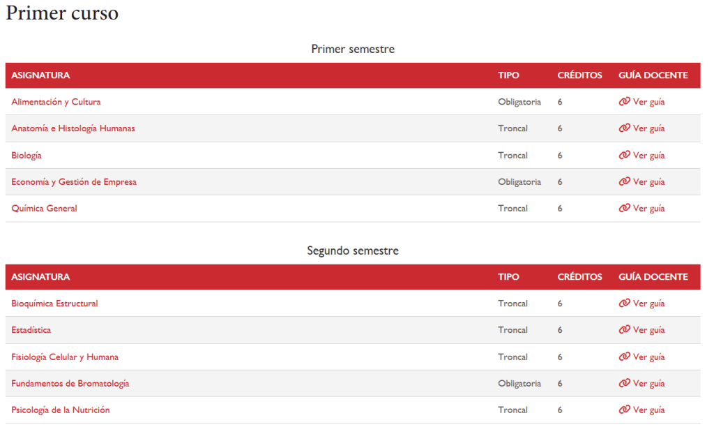The width and height of the screenshot is (714, 434).
Task: Click the chain icon in the Estadística row
Action: 624,329
